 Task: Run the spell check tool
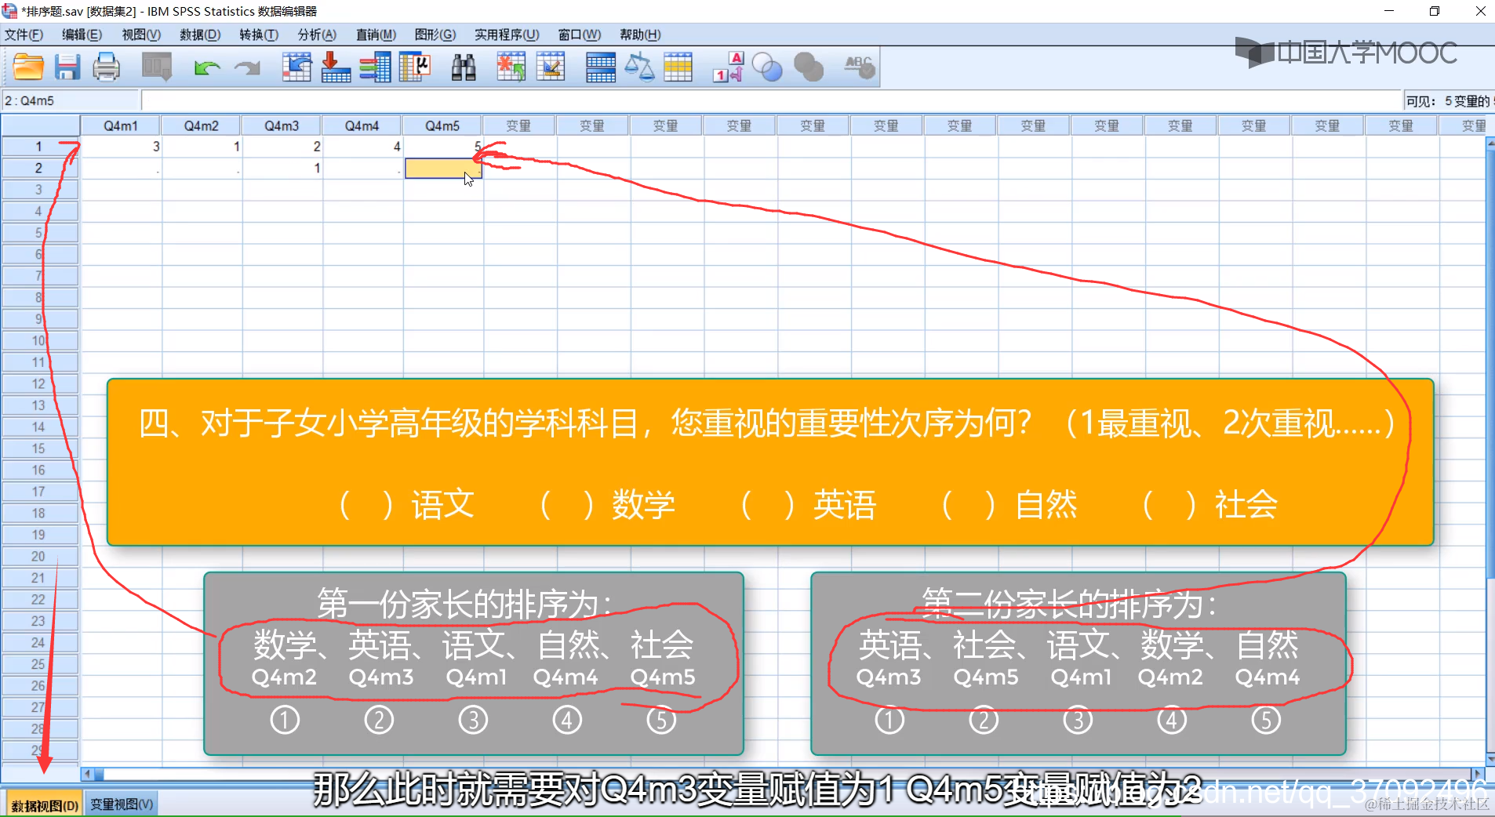(859, 67)
